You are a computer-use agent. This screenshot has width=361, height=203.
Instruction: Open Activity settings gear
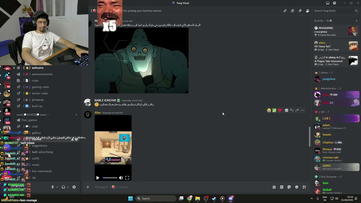(x=331, y=21)
